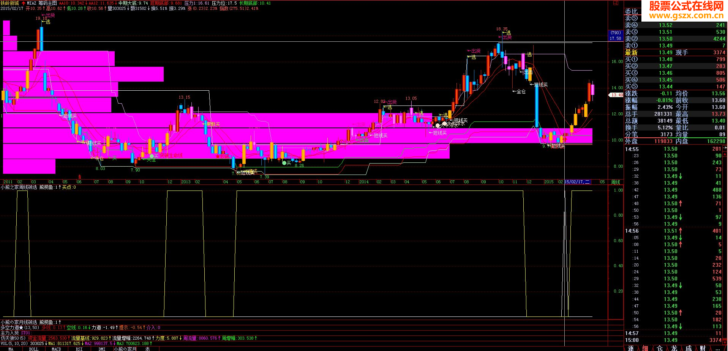Select the 卖④ row price 13.52

666,25
